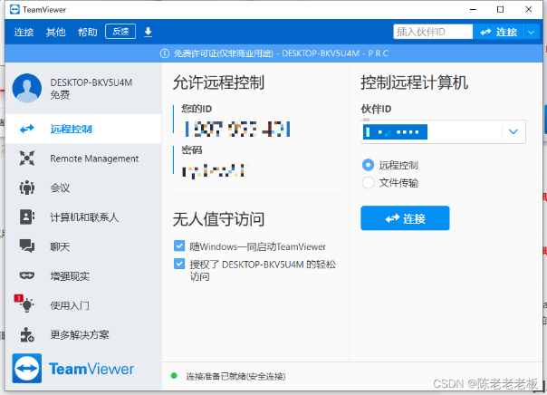Click the top-right 连接 button beside the ID field
Viewport: 547px width, 395px height.
498,32
